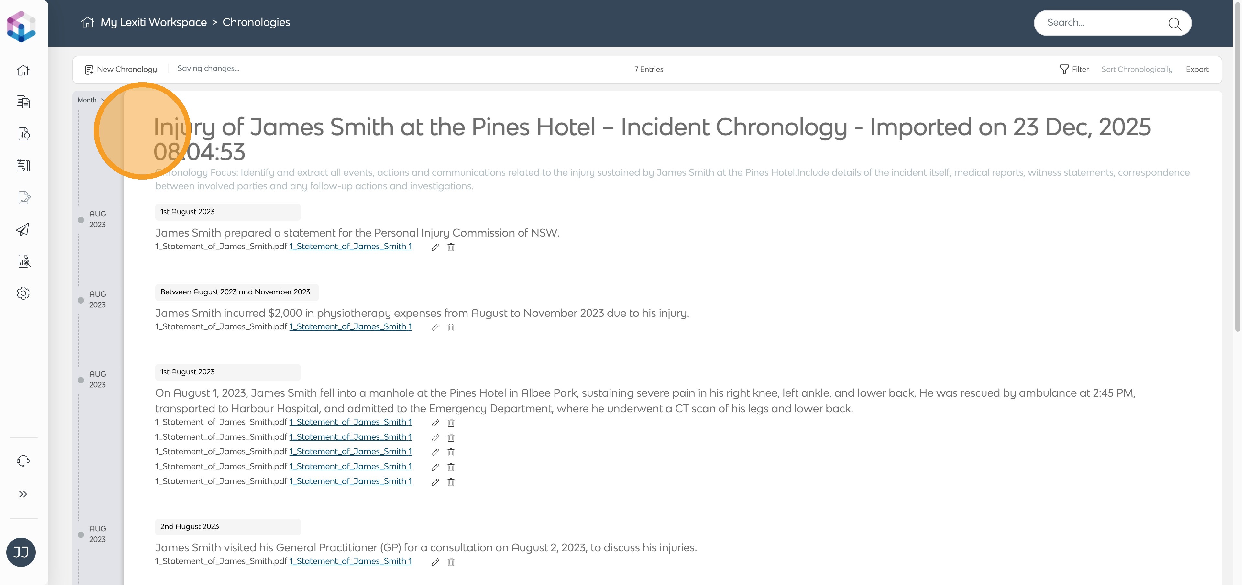Select Chronologies in the breadcrumb
Screen dimensions: 1242x585
tap(256, 22)
